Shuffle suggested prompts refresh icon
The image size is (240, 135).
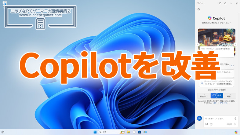(232, 65)
